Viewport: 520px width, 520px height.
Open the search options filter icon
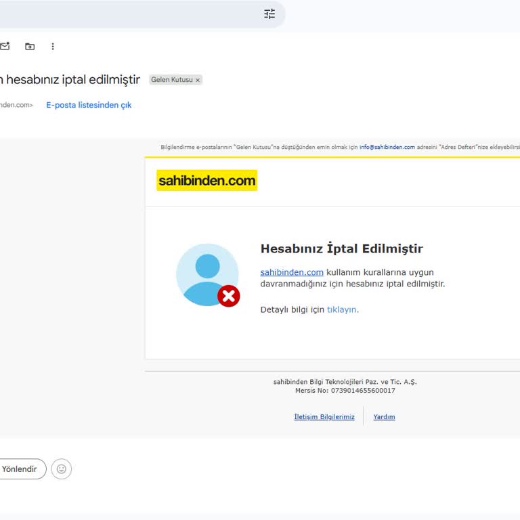269,14
